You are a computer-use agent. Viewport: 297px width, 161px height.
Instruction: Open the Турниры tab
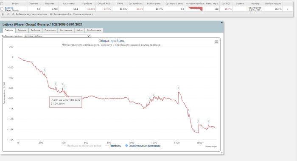(22, 30)
